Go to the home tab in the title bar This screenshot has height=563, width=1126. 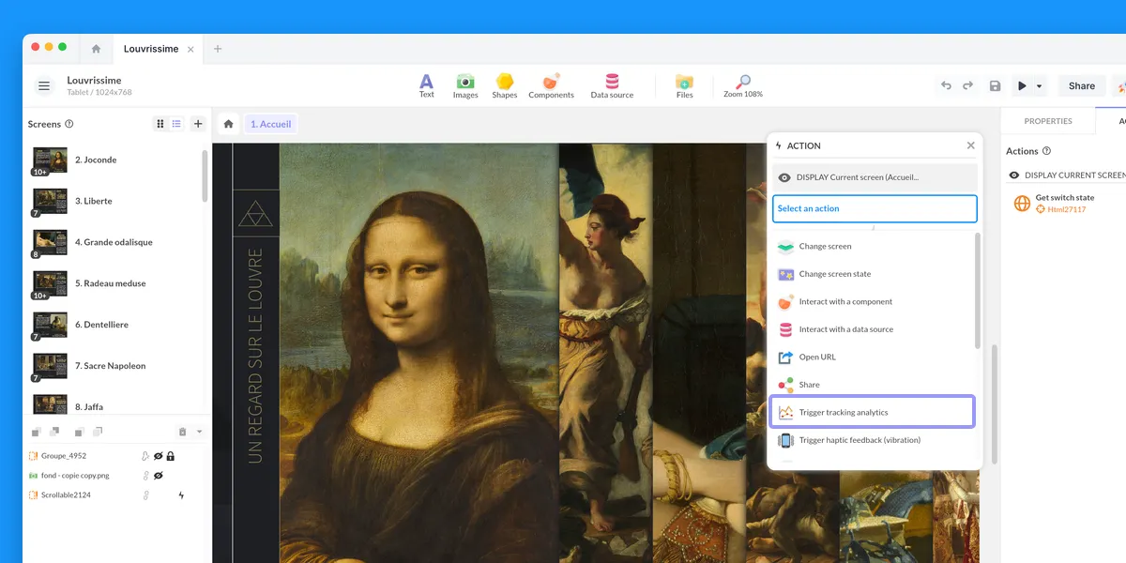(96, 49)
